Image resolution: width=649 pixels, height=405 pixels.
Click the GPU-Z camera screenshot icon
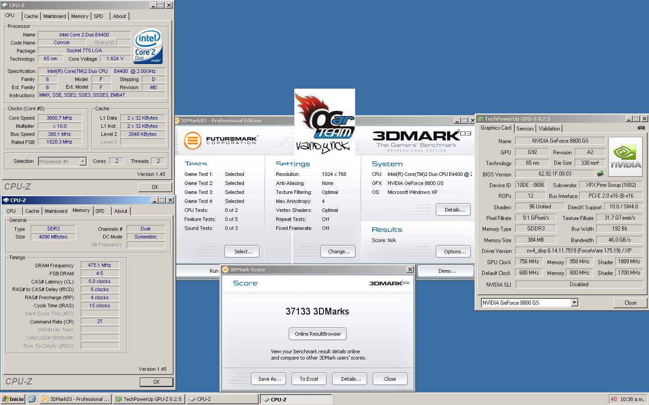click(641, 128)
